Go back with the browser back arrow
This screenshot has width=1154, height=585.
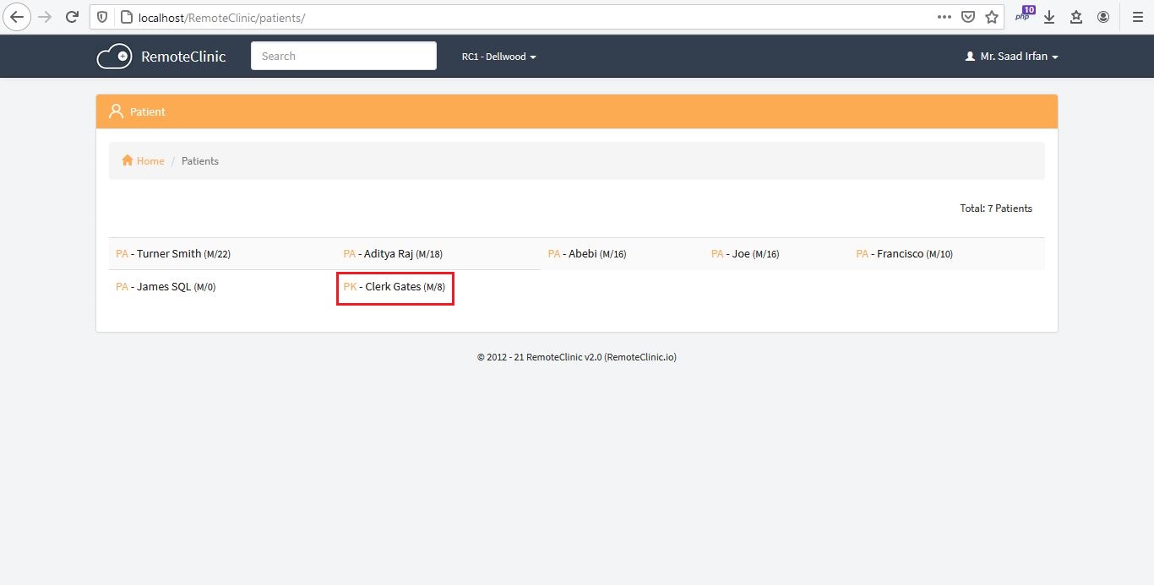[x=16, y=17]
